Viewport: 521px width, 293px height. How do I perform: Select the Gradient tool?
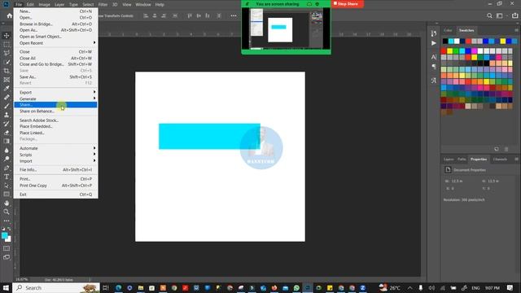click(7, 141)
